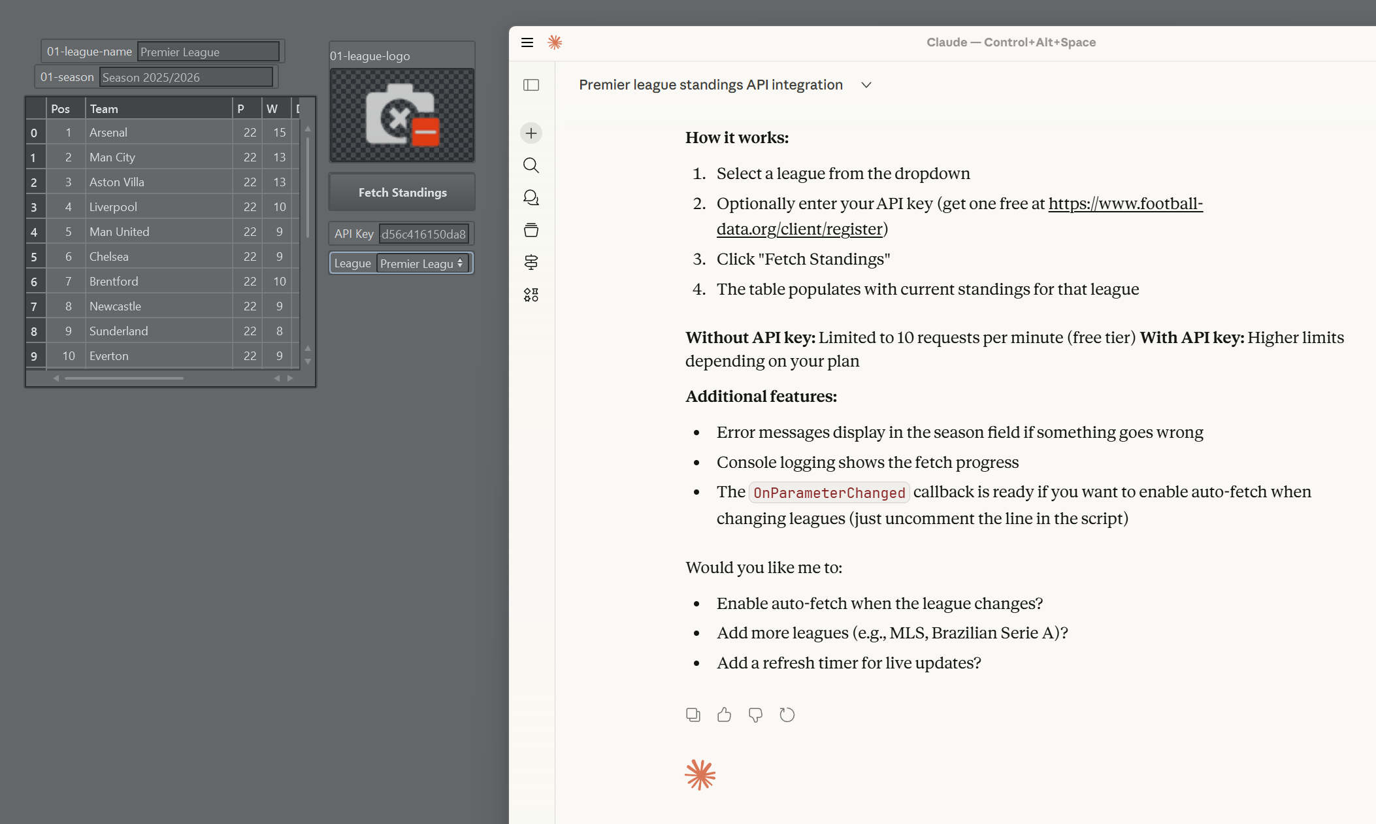Screen dimensions: 1376x824
Task: Click the Fetch Standings button
Action: pos(402,192)
